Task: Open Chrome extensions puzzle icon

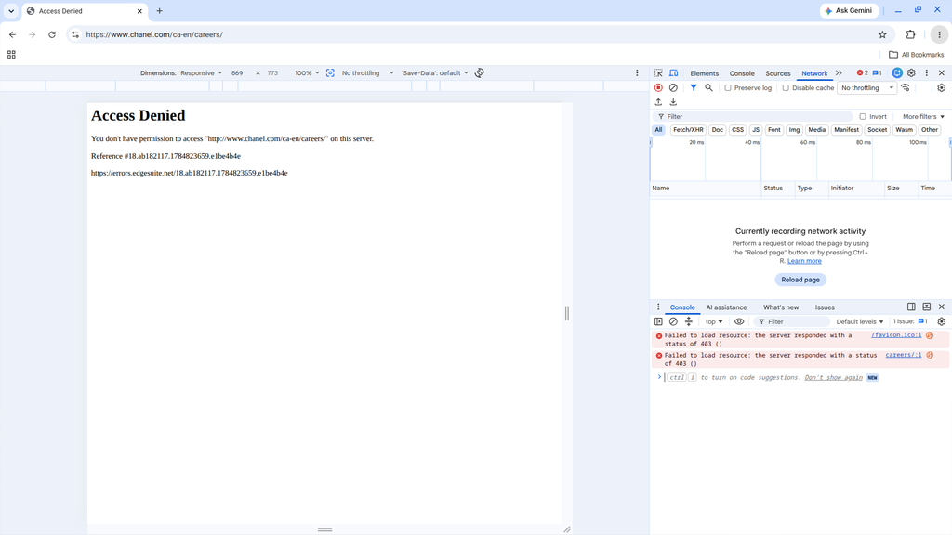Action: pyautogui.click(x=910, y=34)
